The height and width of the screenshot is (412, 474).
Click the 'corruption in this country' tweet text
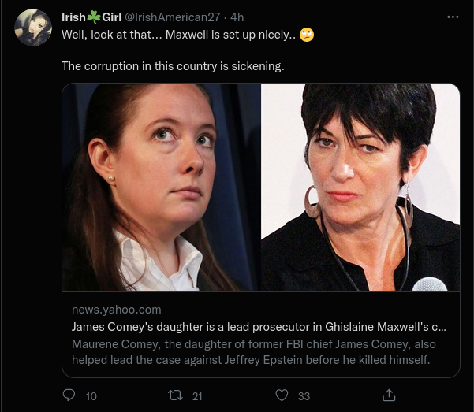[x=172, y=65]
